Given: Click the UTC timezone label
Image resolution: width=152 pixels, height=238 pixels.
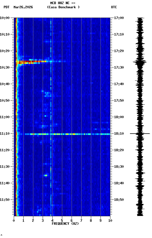Looking at the screenshot, I should 114,7.
